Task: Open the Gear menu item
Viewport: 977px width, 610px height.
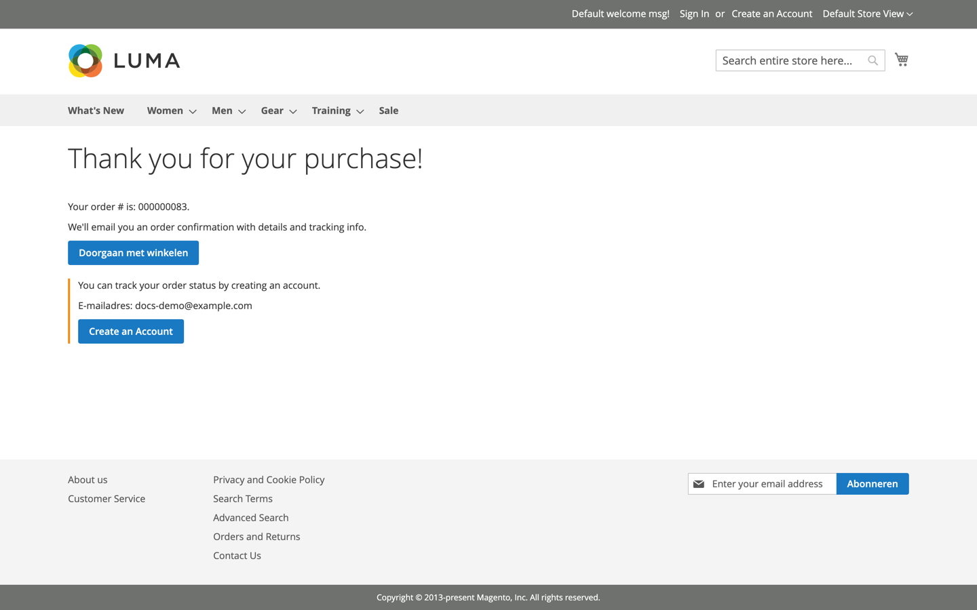Action: (272, 110)
